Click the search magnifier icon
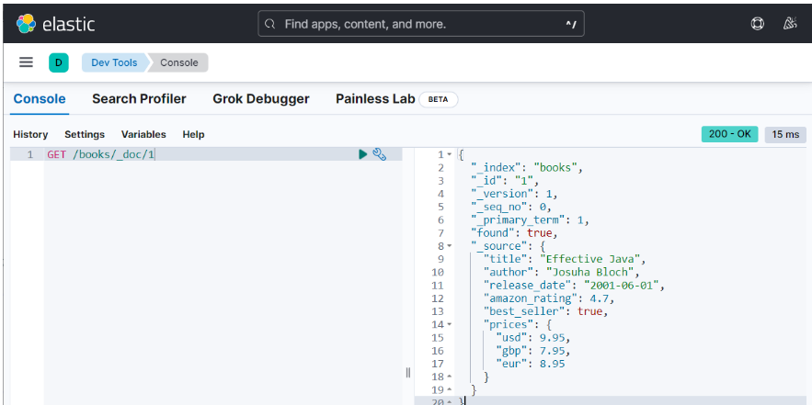Image resolution: width=812 pixels, height=405 pixels. tap(269, 24)
